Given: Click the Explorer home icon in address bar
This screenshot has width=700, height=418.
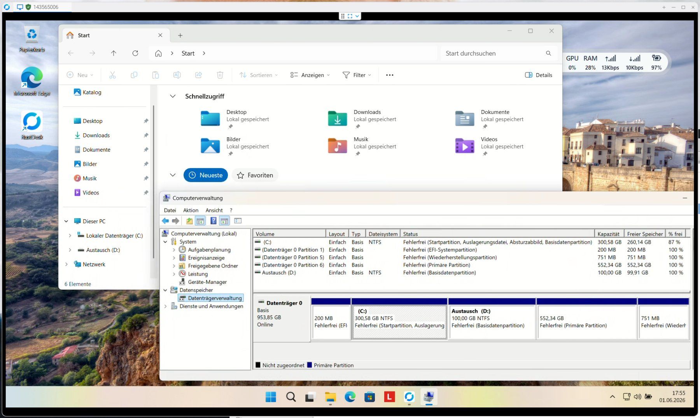Looking at the screenshot, I should pyautogui.click(x=158, y=53).
